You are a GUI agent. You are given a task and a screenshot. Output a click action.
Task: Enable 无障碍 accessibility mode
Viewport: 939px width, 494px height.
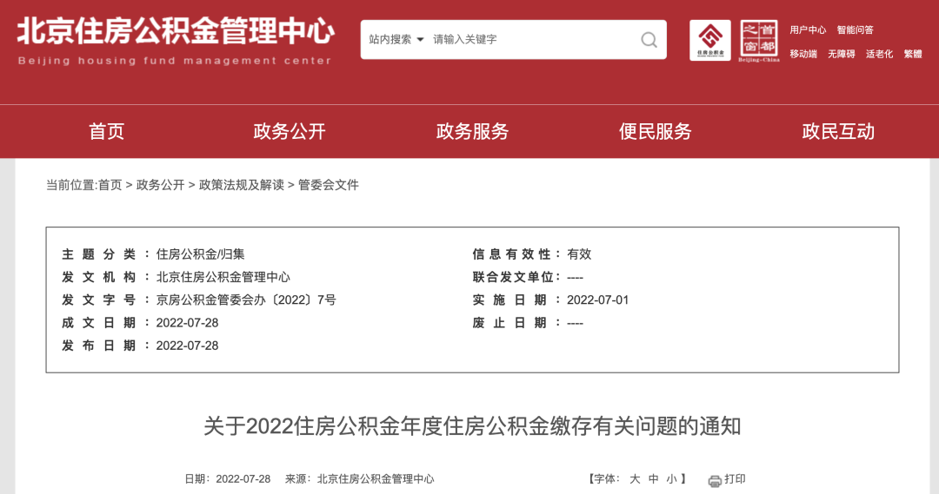click(x=842, y=54)
